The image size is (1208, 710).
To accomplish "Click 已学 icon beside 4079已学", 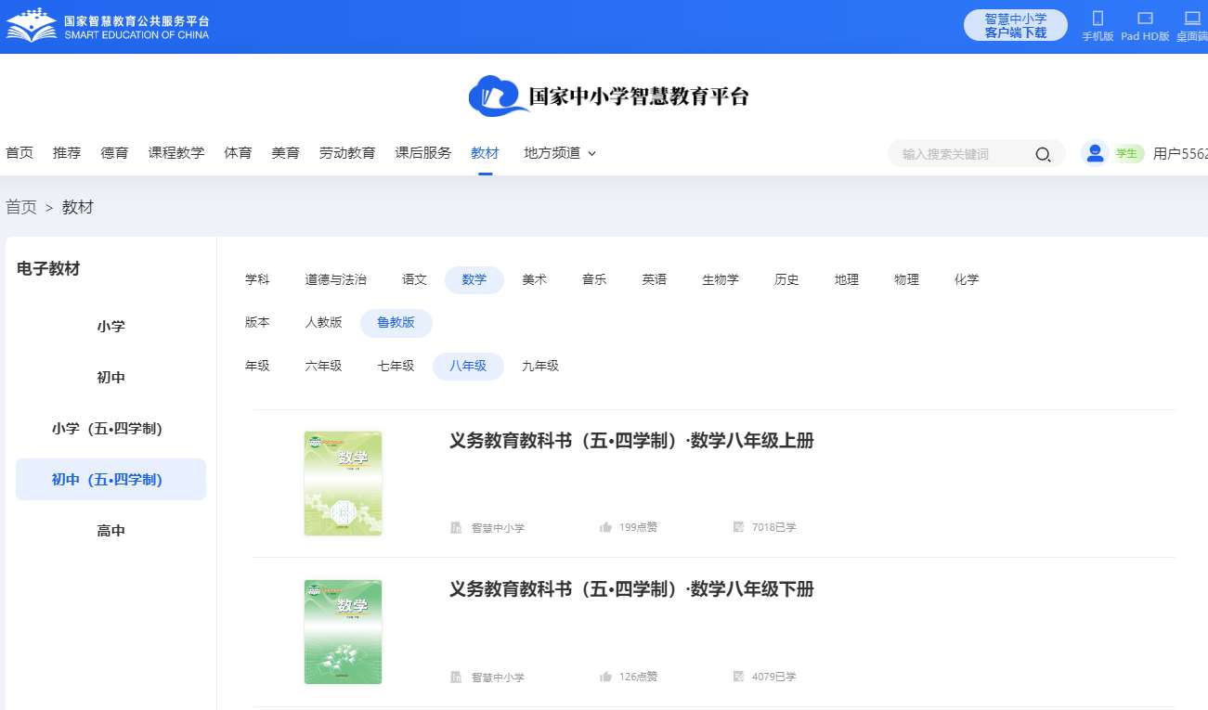I will click(739, 677).
